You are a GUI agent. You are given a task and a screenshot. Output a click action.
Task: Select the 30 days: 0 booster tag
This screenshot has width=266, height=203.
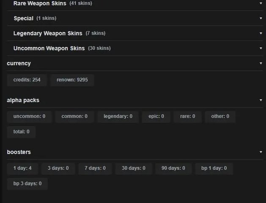pos(134,168)
